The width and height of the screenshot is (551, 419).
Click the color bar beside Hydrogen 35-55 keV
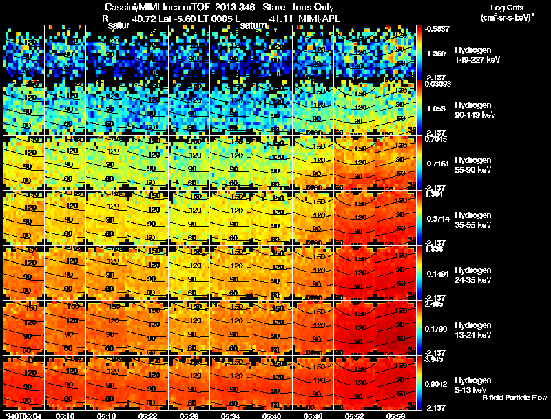[x=419, y=218]
